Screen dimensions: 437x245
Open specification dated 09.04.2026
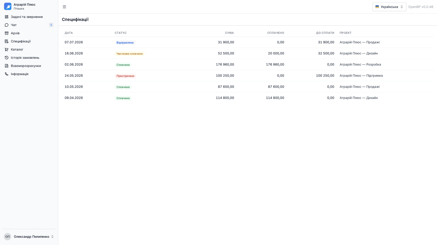pos(247,98)
